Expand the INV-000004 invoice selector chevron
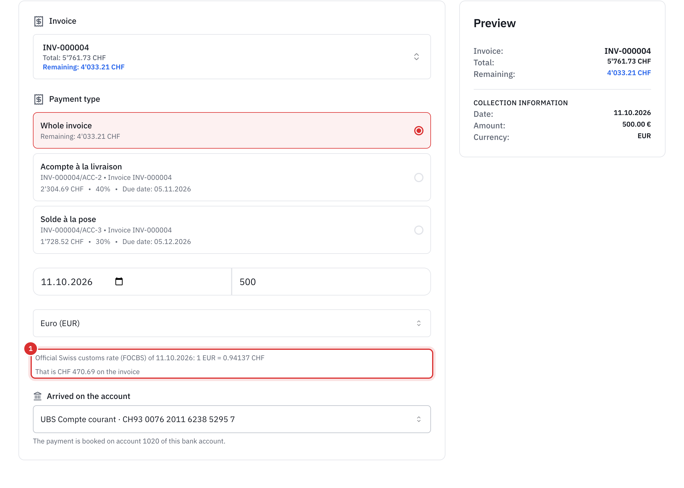The height and width of the screenshot is (488, 684). 416,57
